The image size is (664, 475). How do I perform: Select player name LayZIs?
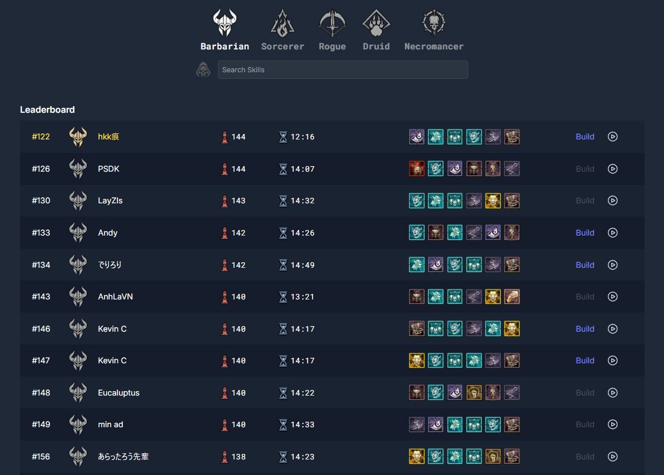coord(110,201)
